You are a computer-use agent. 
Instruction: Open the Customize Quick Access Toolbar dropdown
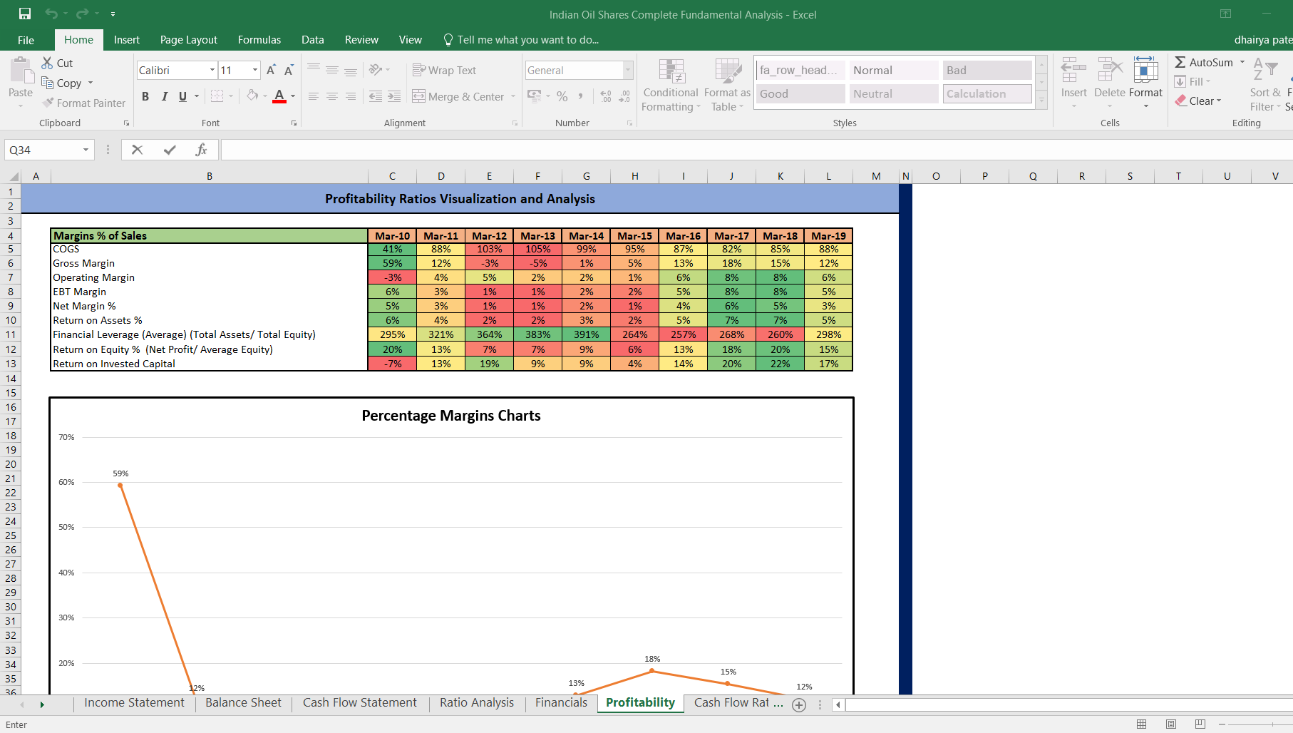113,14
